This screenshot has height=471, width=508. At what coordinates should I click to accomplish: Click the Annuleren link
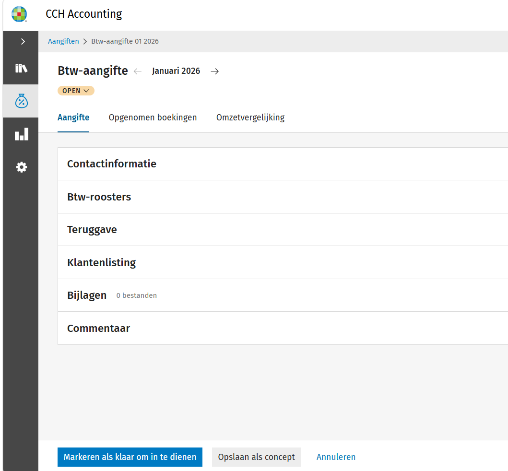tap(336, 457)
